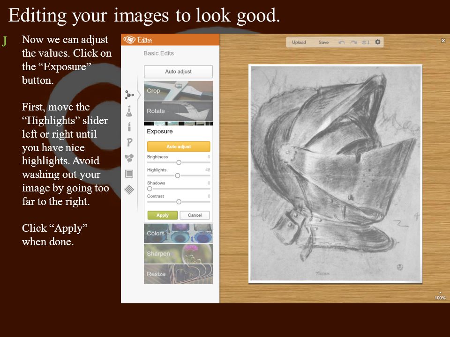This screenshot has height=337, width=450.
Task: Open the Sharpen tool panel
Action: coord(178,254)
